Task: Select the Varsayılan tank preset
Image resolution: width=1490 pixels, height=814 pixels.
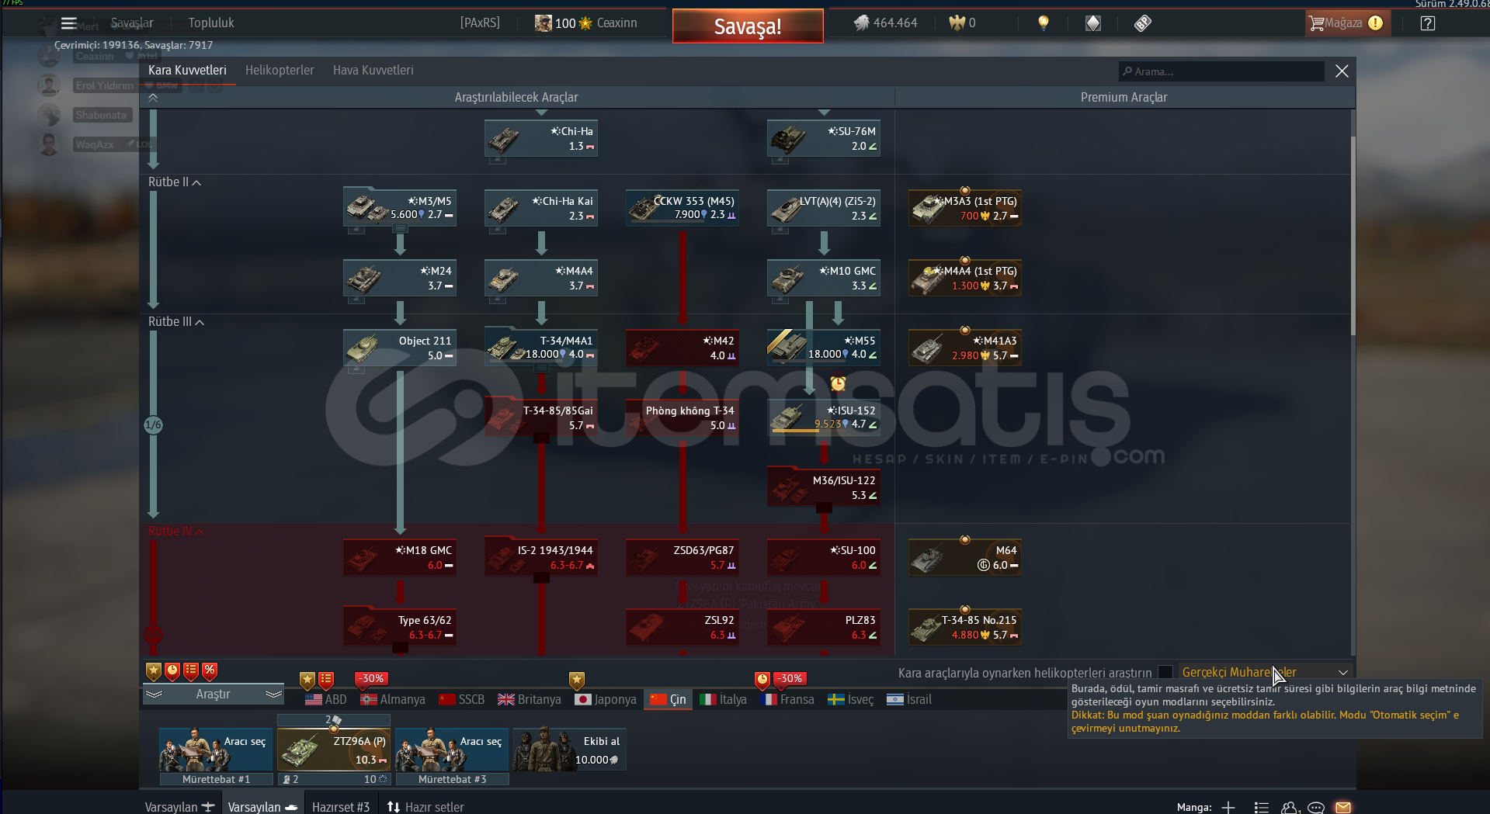Action: [x=263, y=807]
